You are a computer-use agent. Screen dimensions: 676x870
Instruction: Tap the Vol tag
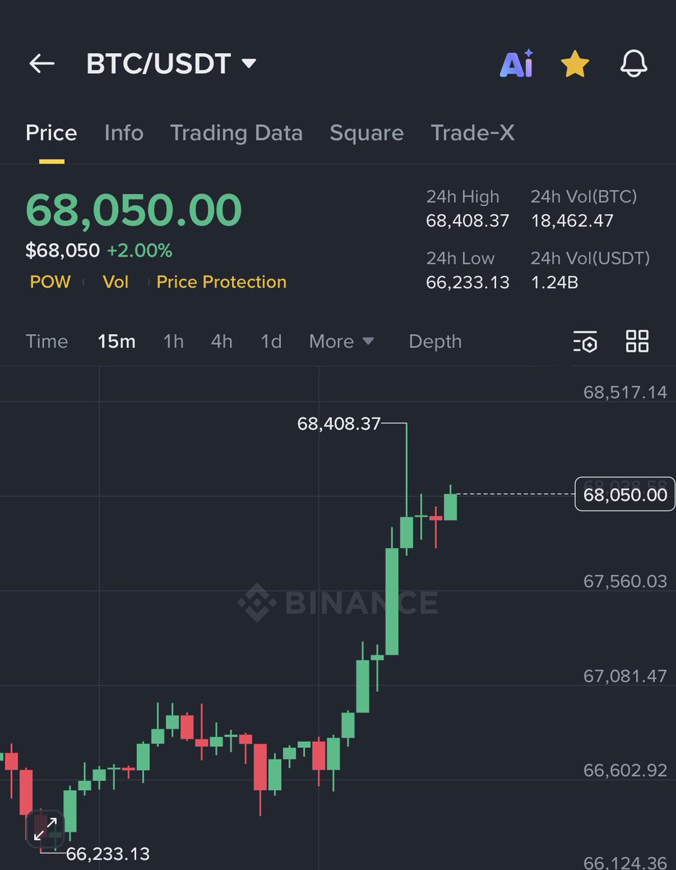[x=116, y=282]
